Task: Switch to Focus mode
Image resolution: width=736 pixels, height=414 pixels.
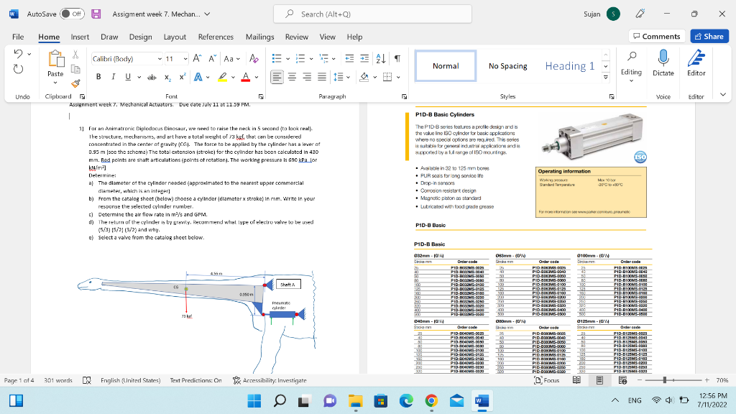Action: 547,380
